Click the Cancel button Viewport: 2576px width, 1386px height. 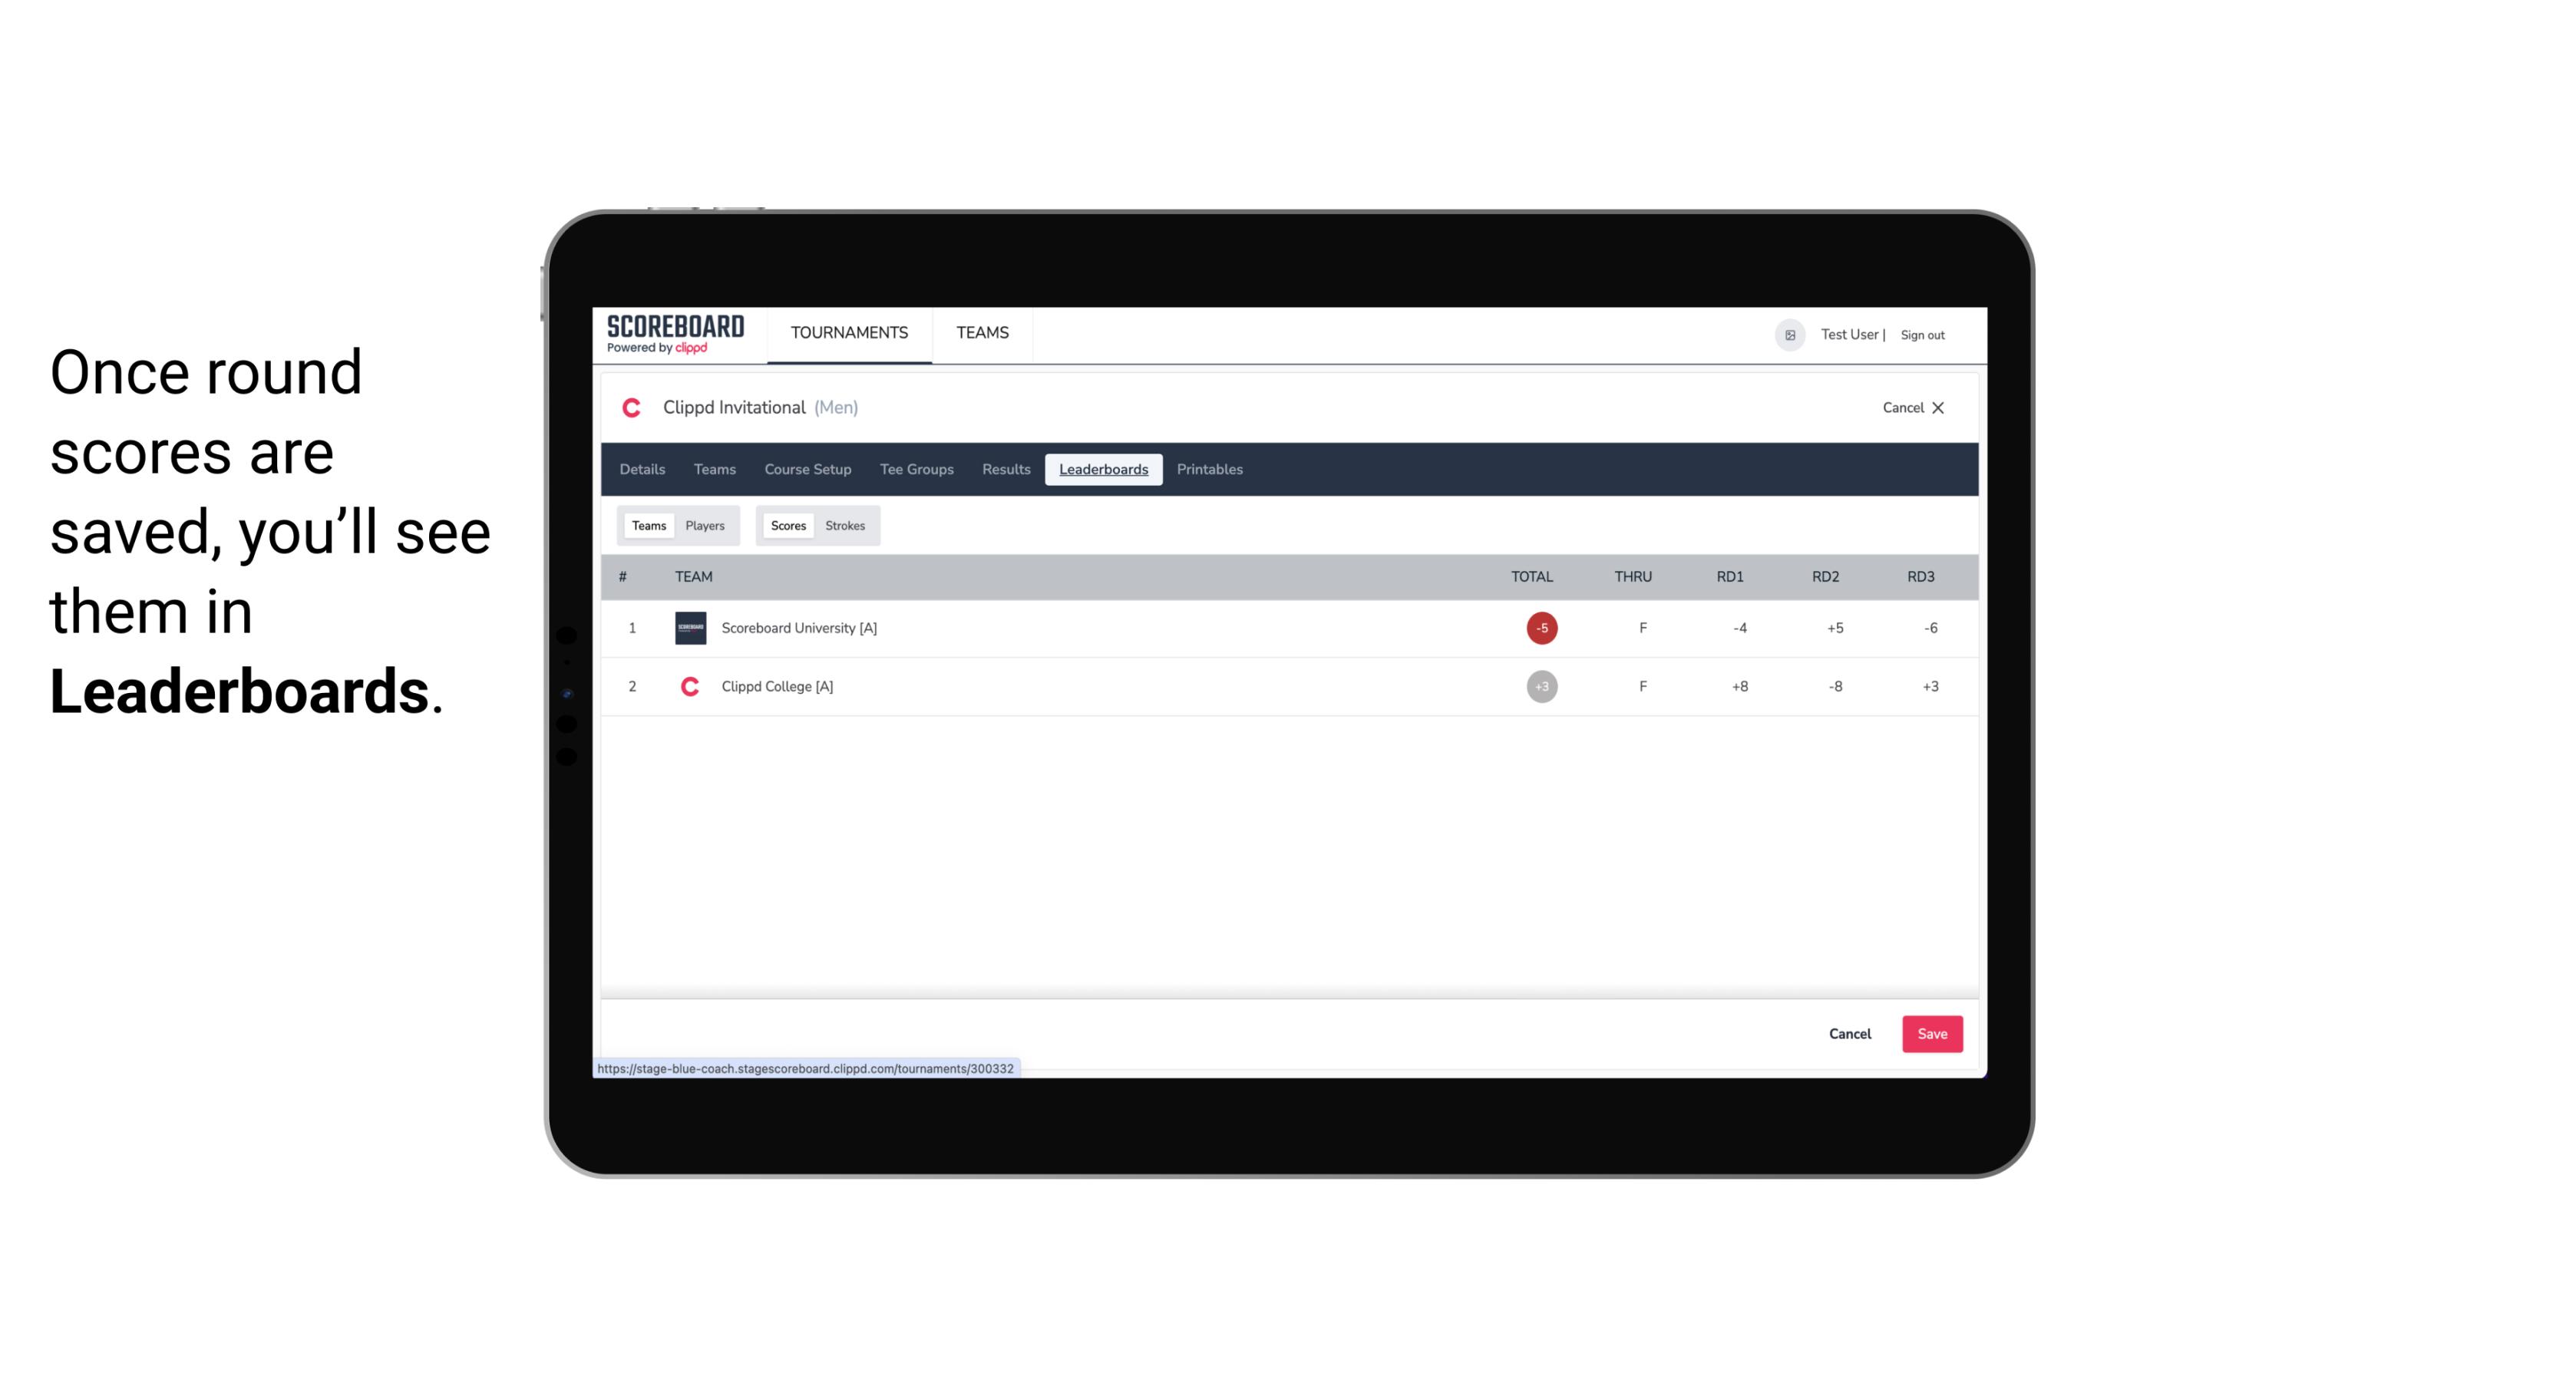tap(1849, 1033)
